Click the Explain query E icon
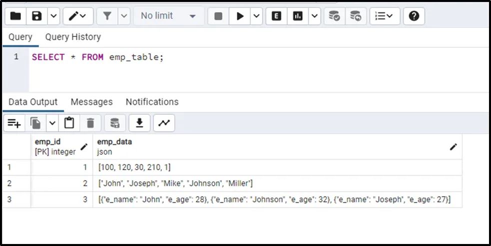The height and width of the screenshot is (246, 491). coord(276,16)
